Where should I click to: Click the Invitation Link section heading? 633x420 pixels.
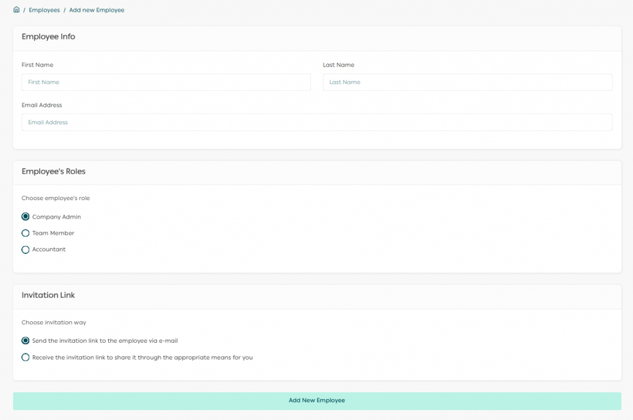(x=48, y=295)
